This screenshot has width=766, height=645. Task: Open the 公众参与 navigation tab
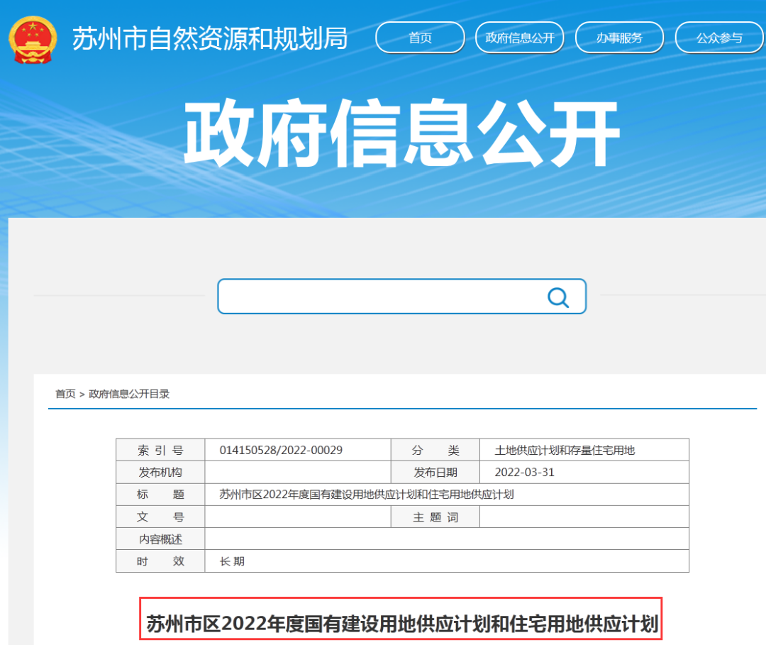click(x=719, y=38)
